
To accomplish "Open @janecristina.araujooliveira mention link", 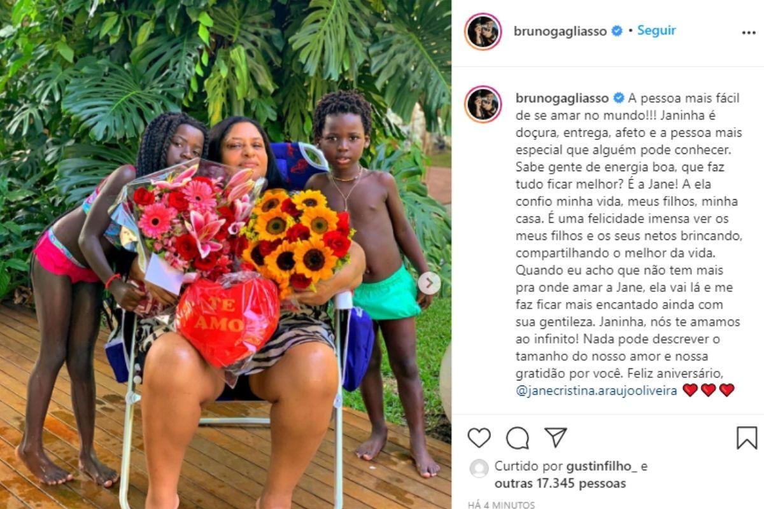I will (x=597, y=391).
